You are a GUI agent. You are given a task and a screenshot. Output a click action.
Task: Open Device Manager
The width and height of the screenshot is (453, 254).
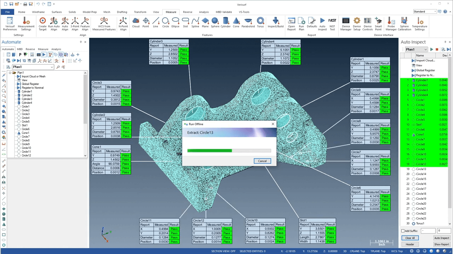pos(346,24)
